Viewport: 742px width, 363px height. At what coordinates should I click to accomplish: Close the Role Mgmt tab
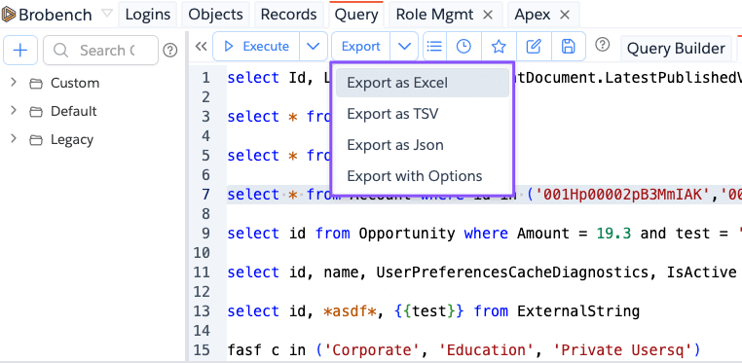pyautogui.click(x=488, y=15)
